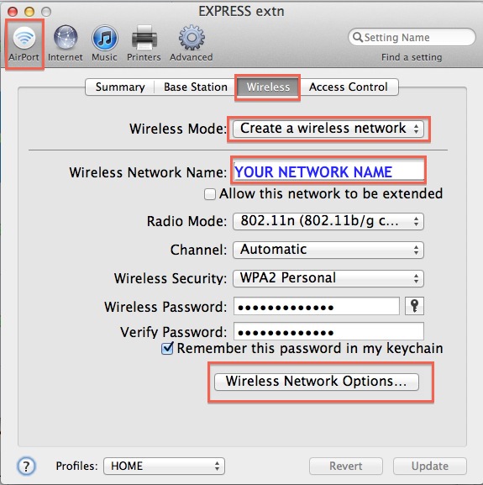Switch to the Base Station tab
The image size is (483, 485).
coord(196,87)
